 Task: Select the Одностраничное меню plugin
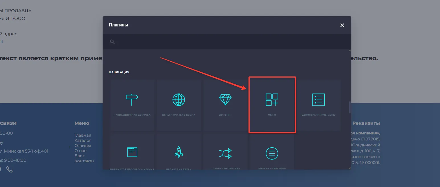click(x=318, y=105)
